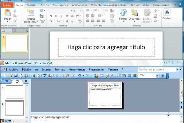Click the title placeholder 'Haga clic para agregar título'

coord(106,47)
